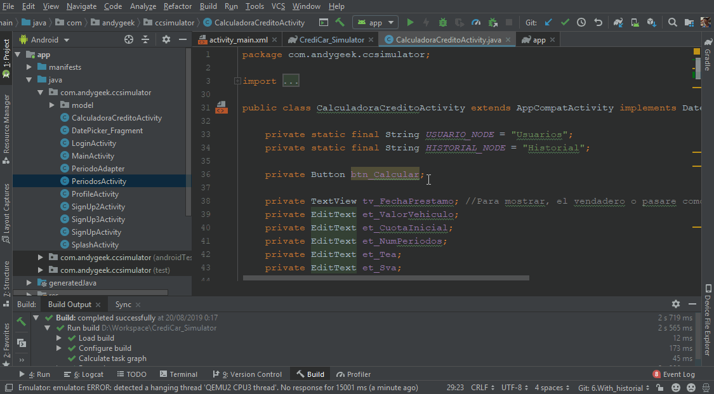Click the Git revert arrow icon
This screenshot has height=394, width=714.
[x=598, y=22]
